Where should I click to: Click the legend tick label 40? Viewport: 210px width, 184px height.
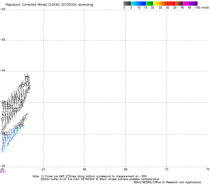click(x=182, y=8)
